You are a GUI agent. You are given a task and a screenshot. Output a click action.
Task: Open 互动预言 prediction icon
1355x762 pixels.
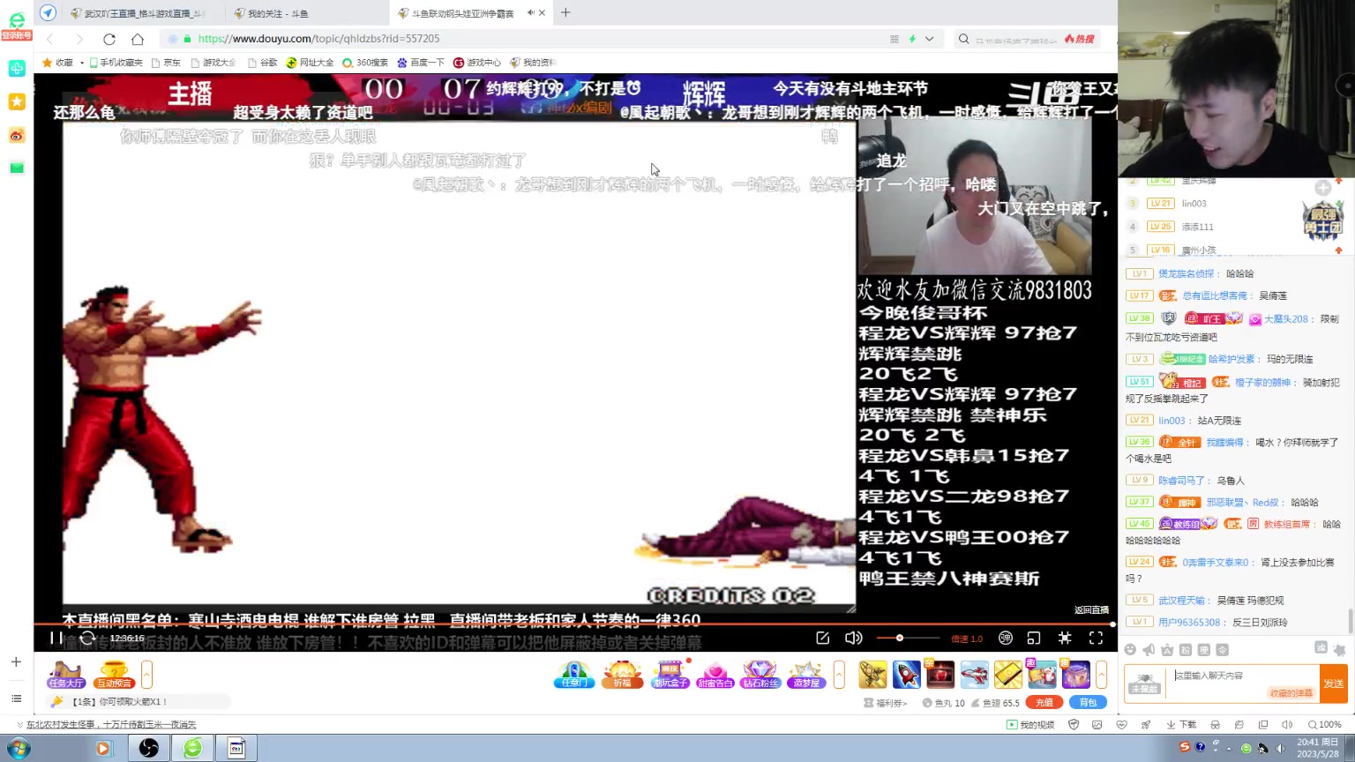coord(114,675)
